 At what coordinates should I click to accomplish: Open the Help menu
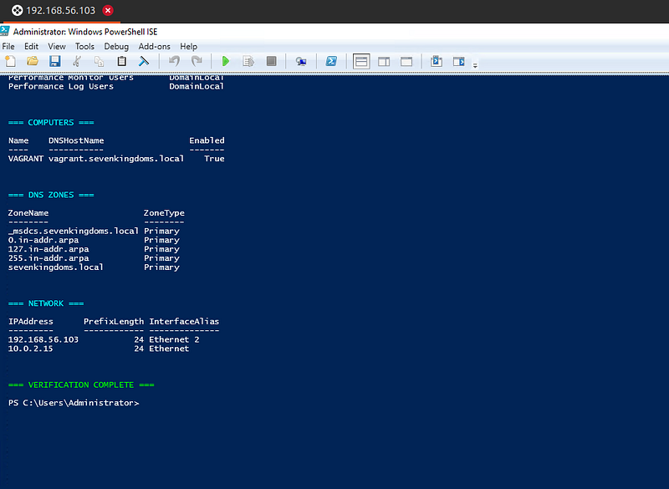[189, 47]
